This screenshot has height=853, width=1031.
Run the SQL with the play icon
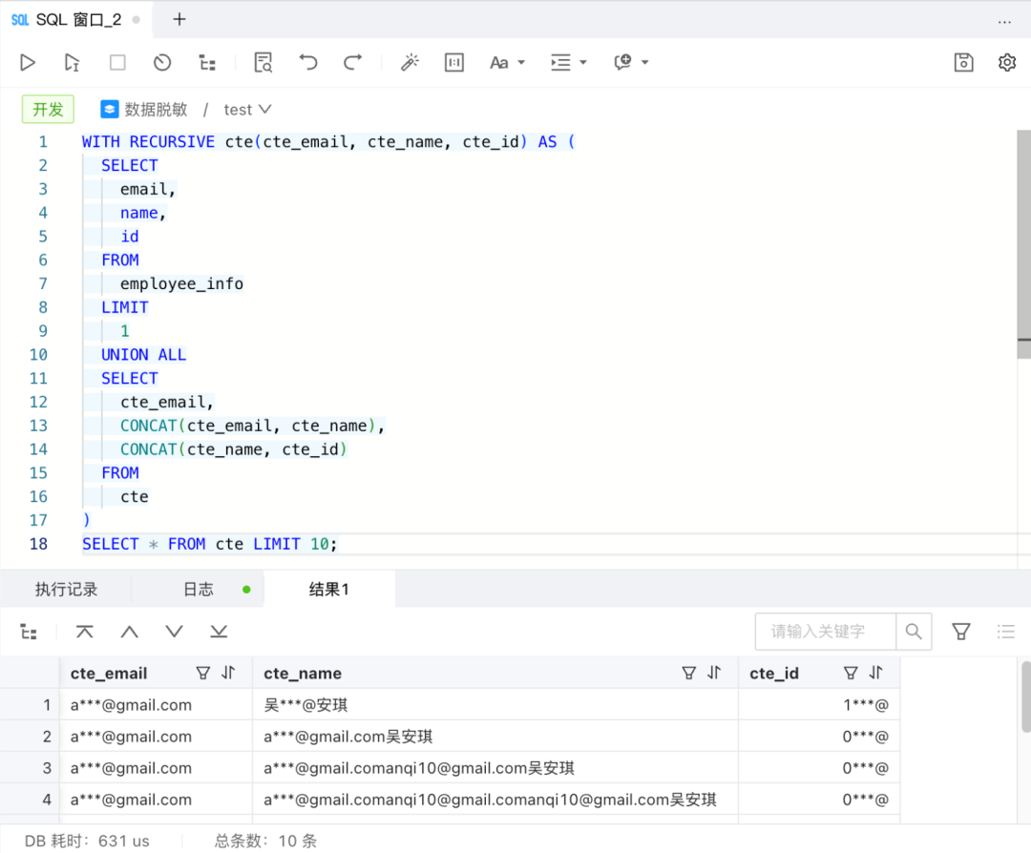(x=28, y=62)
